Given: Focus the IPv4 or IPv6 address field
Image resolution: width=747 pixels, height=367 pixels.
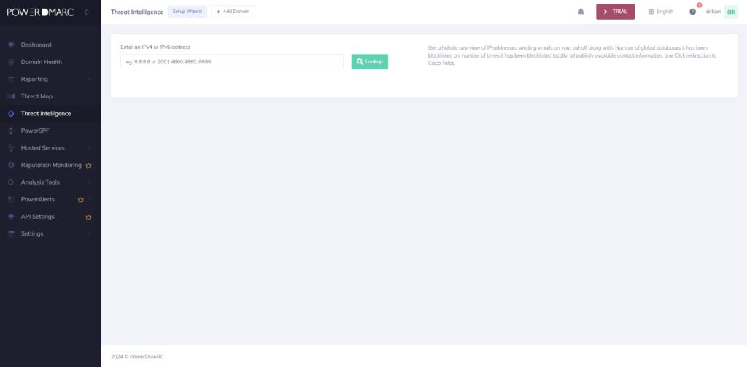Looking at the screenshot, I should [232, 61].
